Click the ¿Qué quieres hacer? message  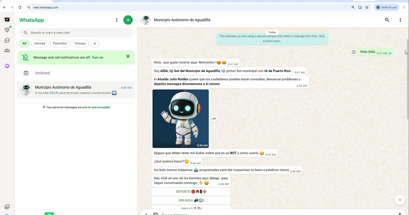tap(177, 162)
